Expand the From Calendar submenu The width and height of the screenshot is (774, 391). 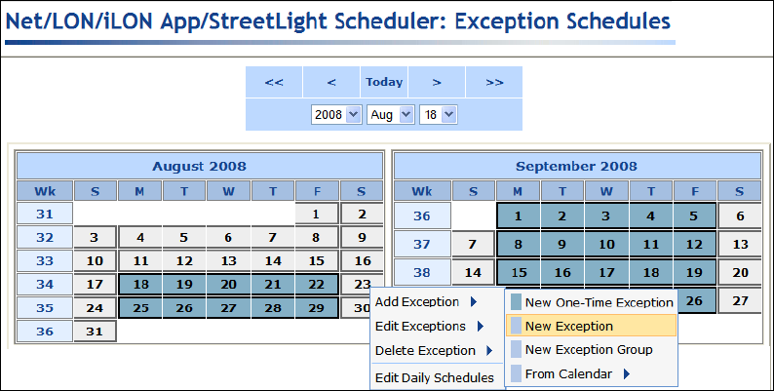(x=577, y=373)
